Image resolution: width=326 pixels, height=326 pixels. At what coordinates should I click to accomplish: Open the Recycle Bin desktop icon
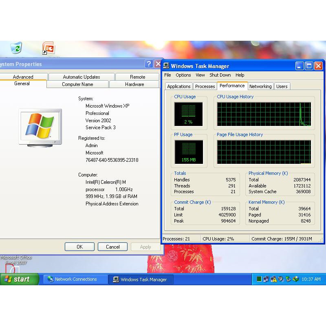coord(16,48)
